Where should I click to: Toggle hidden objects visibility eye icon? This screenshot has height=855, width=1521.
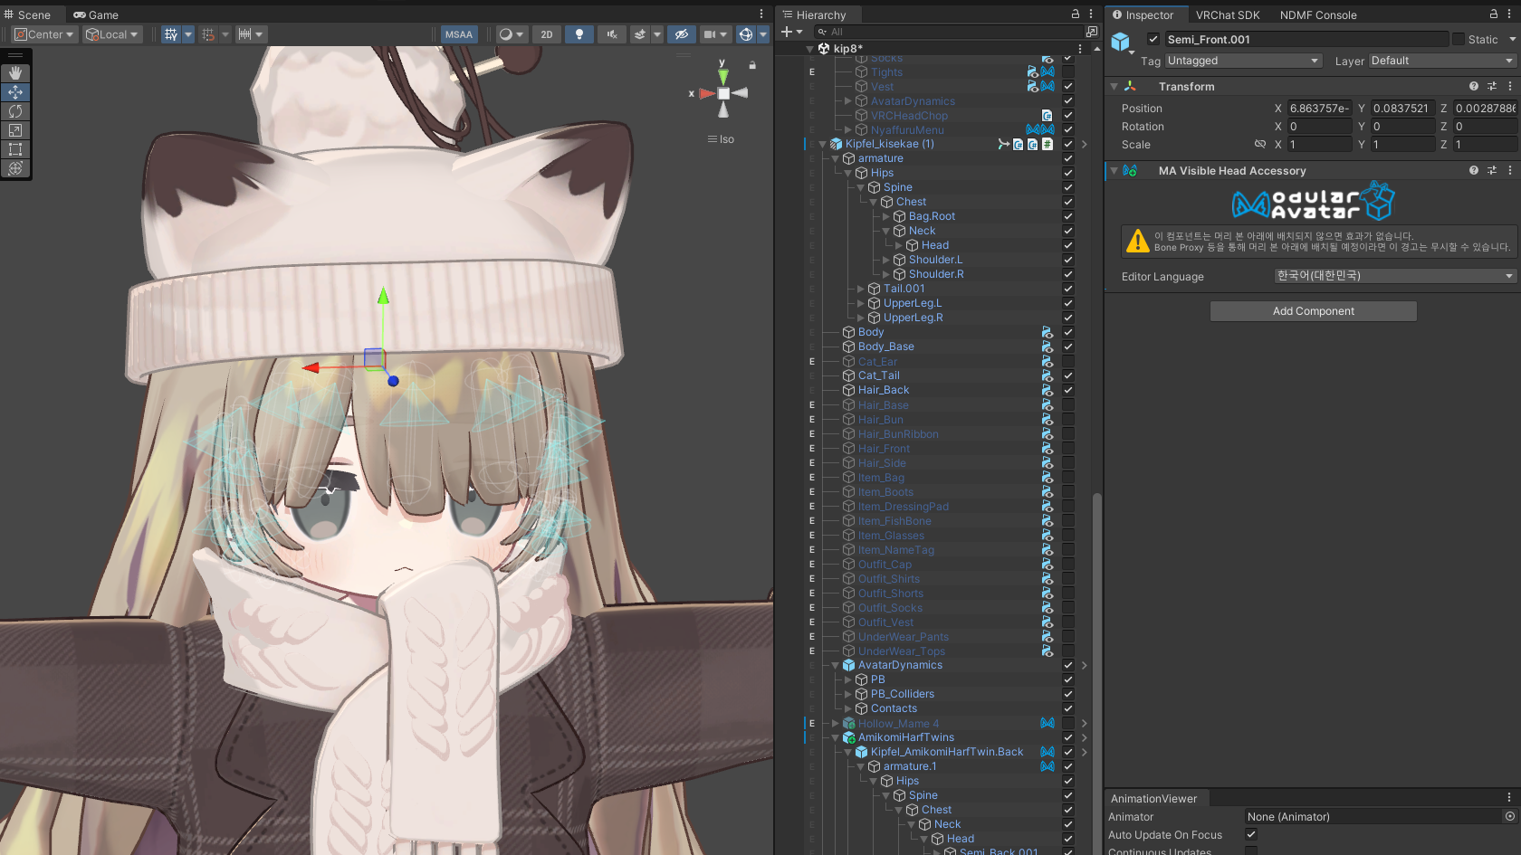[x=682, y=34]
